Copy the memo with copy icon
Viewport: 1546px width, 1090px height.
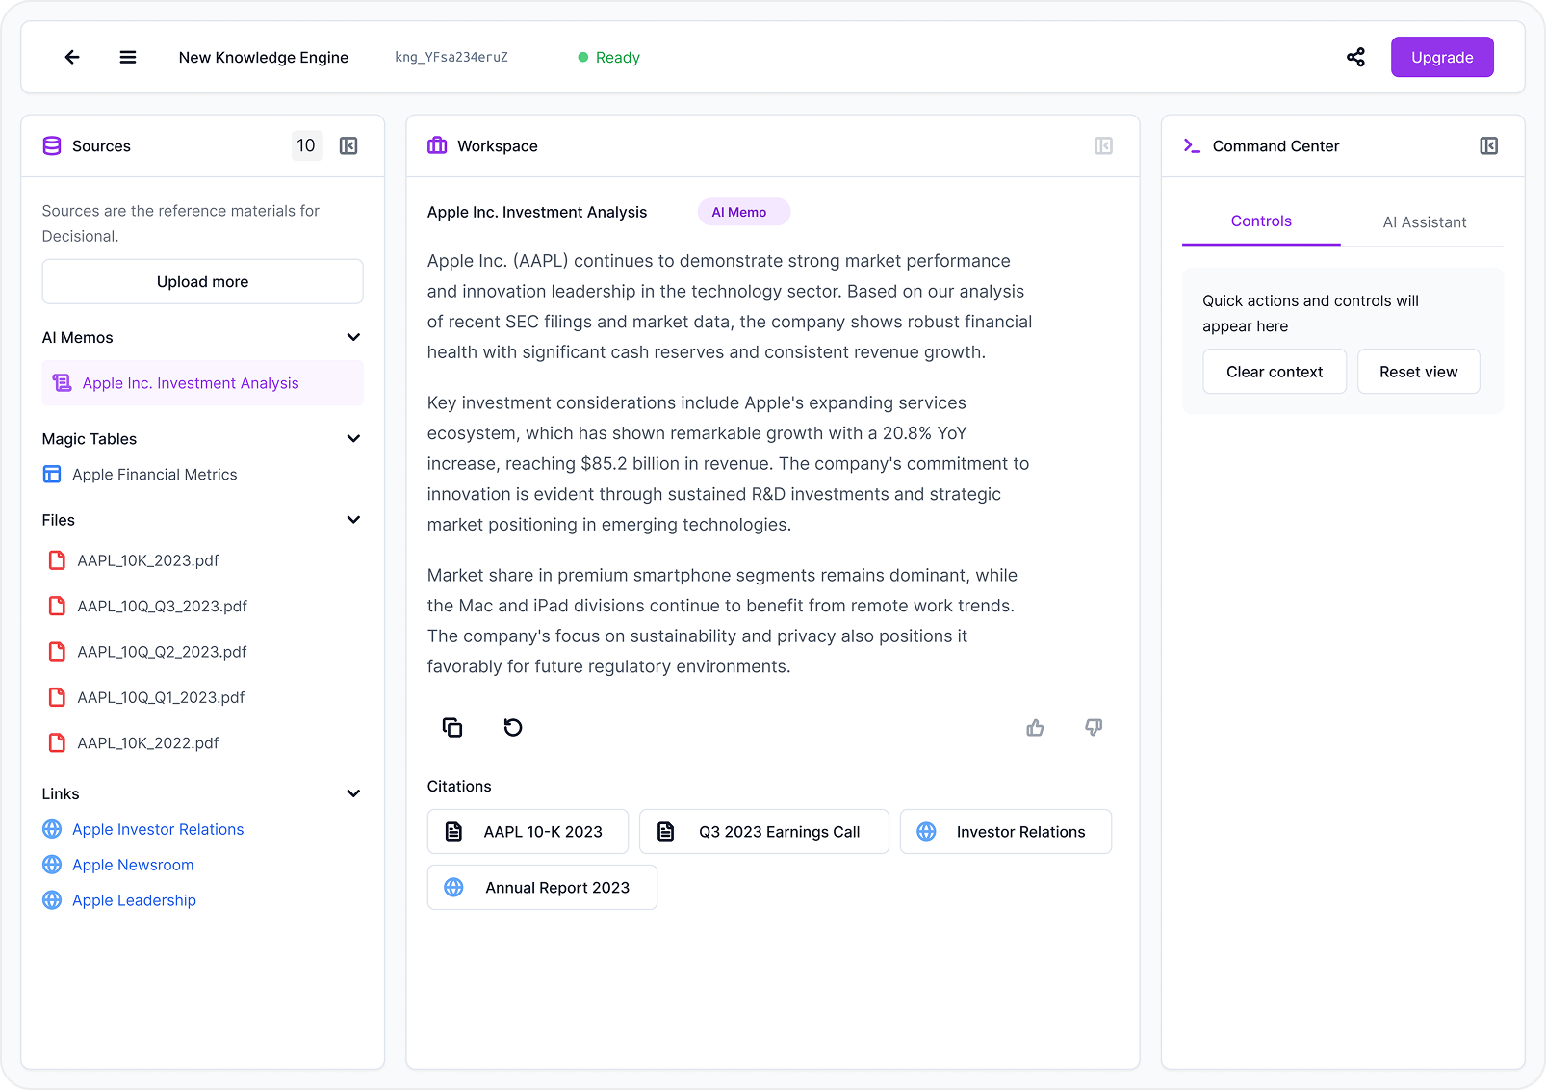coord(452,728)
